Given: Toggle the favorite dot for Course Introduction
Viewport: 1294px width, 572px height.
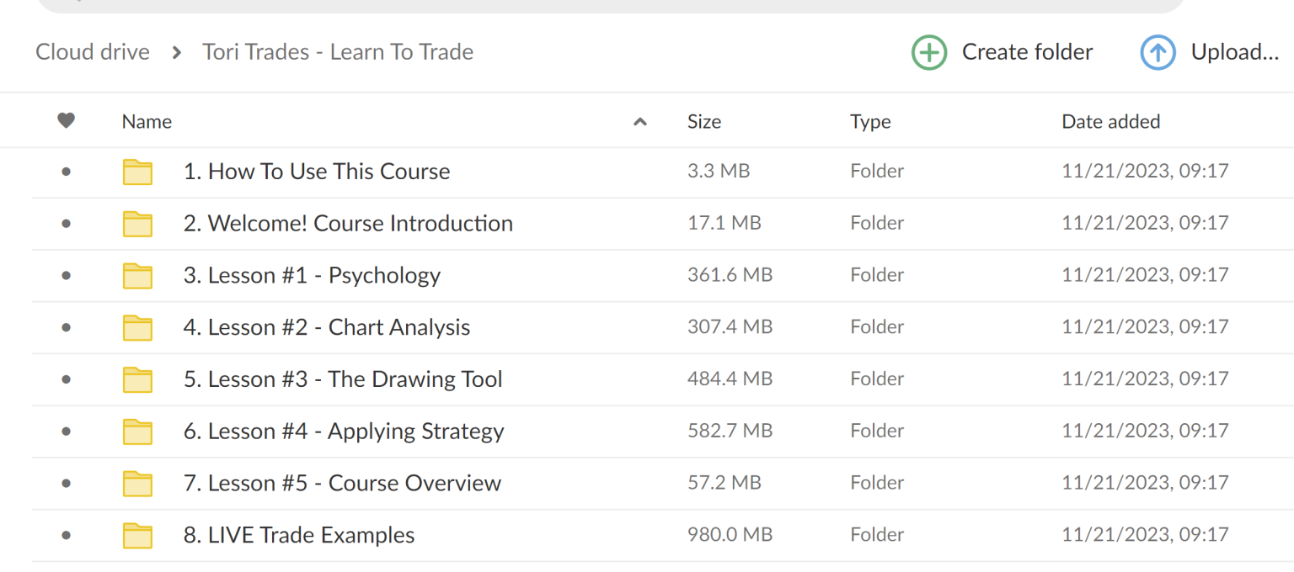Looking at the screenshot, I should point(66,223).
